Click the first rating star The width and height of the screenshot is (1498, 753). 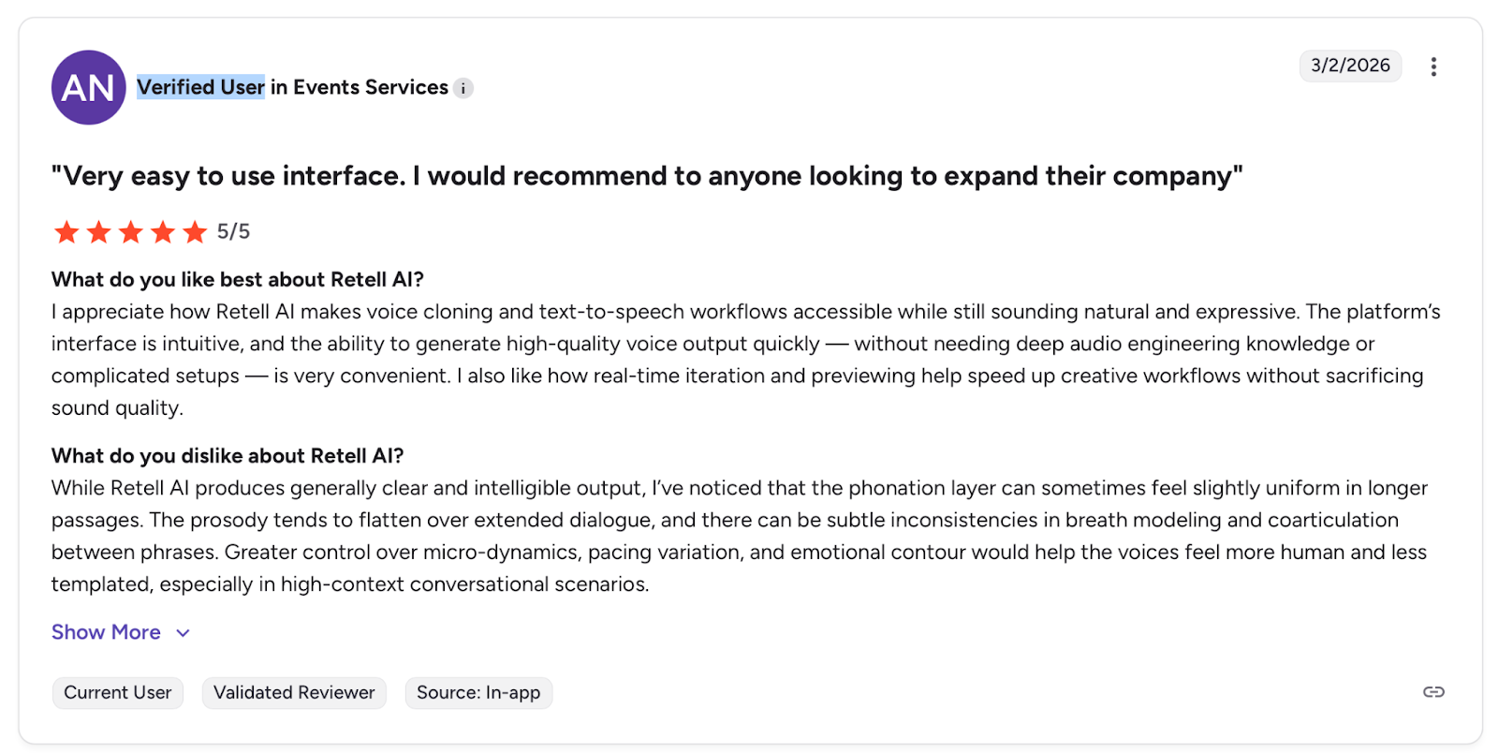click(66, 232)
